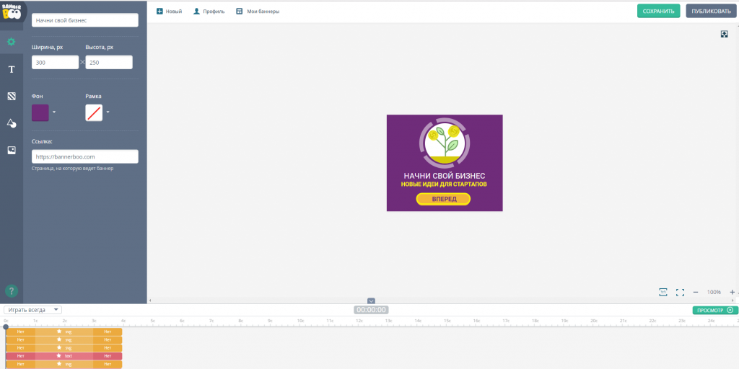Open the banner settings gear panel
The width and height of the screenshot is (739, 369).
pos(12,42)
